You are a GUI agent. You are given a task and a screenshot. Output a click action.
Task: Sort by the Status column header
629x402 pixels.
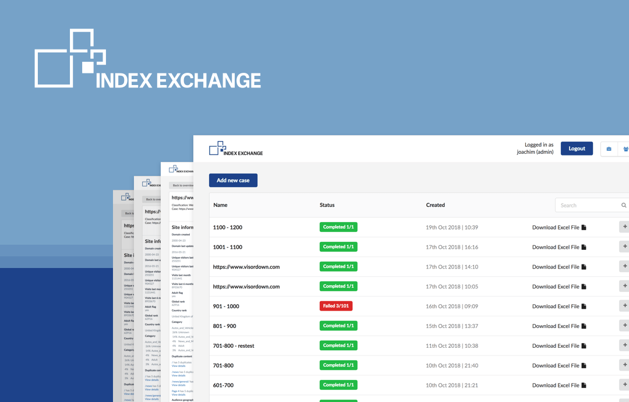[x=327, y=205]
